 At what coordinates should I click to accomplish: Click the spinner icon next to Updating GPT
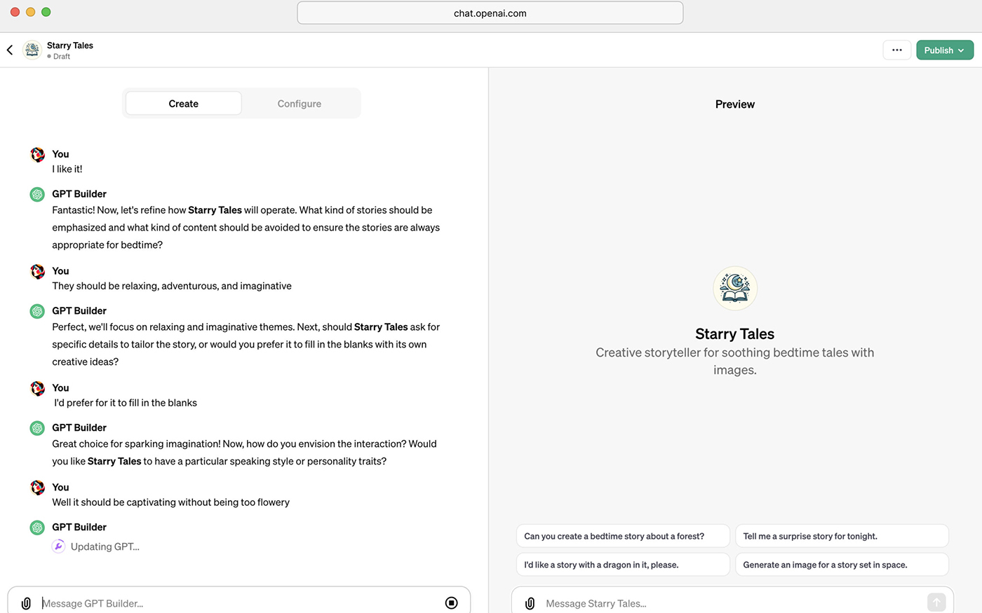click(59, 546)
